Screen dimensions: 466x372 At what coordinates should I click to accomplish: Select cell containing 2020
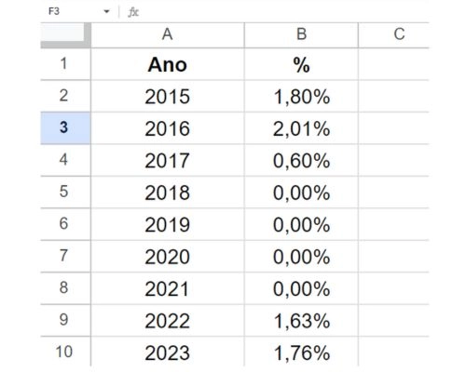[168, 256]
